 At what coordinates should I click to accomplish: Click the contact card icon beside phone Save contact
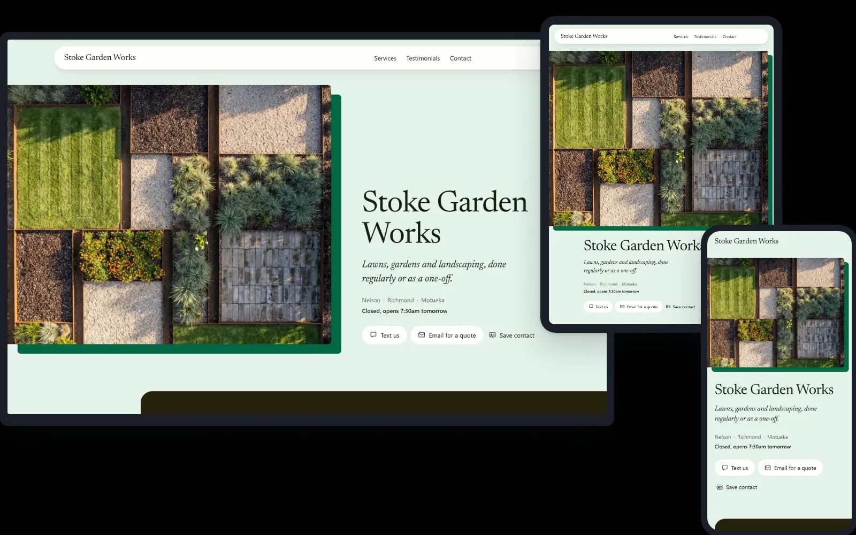[720, 487]
